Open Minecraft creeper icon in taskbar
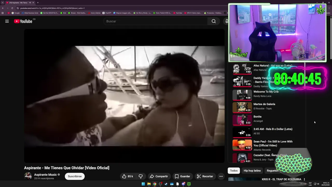The width and height of the screenshot is (332, 187). 189,184
